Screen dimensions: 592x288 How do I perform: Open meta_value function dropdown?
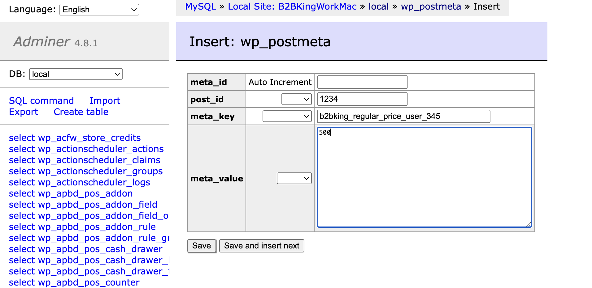tap(294, 178)
